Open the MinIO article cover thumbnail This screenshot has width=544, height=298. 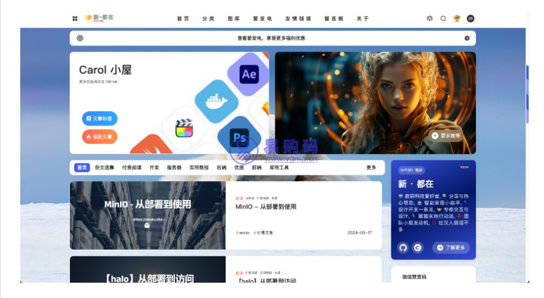[x=147, y=215]
